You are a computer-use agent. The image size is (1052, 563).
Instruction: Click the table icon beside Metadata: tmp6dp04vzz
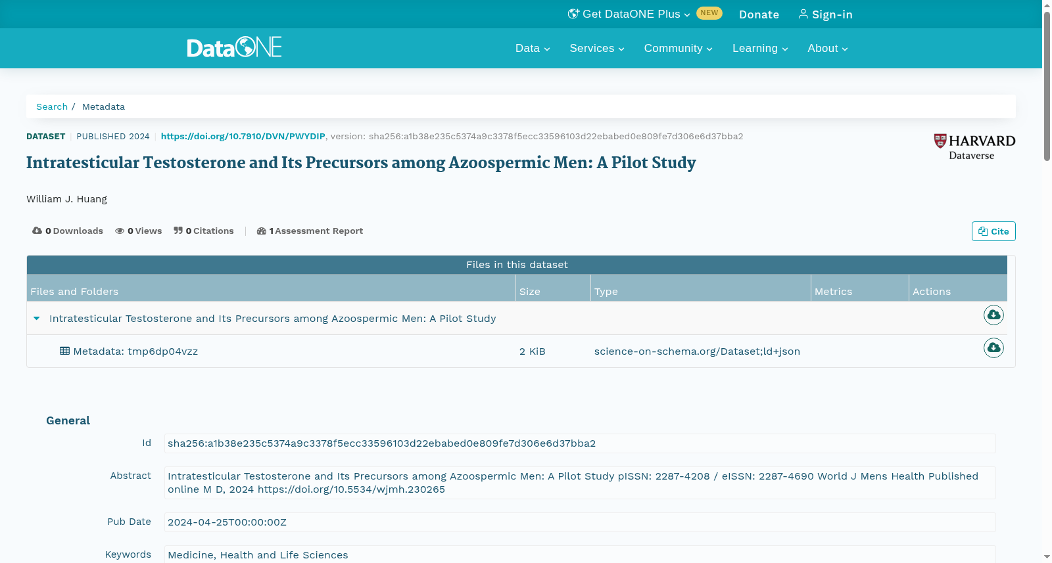coord(64,351)
